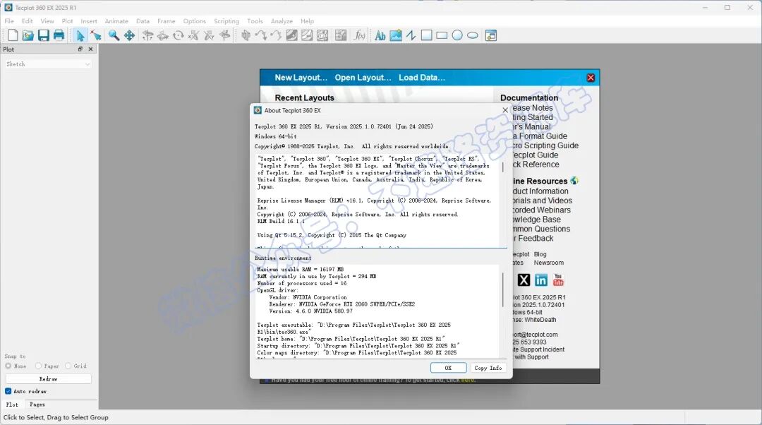Click Open Layout... on welcome screen
The image size is (762, 425).
pos(363,78)
